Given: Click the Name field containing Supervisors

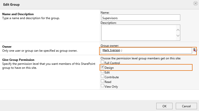Looking at the screenshot, I should pos(140,18).
